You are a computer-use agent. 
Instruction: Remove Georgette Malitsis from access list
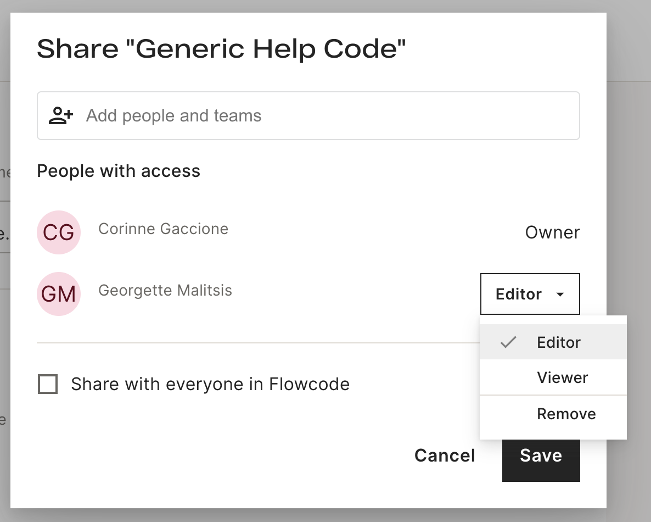pyautogui.click(x=553, y=414)
